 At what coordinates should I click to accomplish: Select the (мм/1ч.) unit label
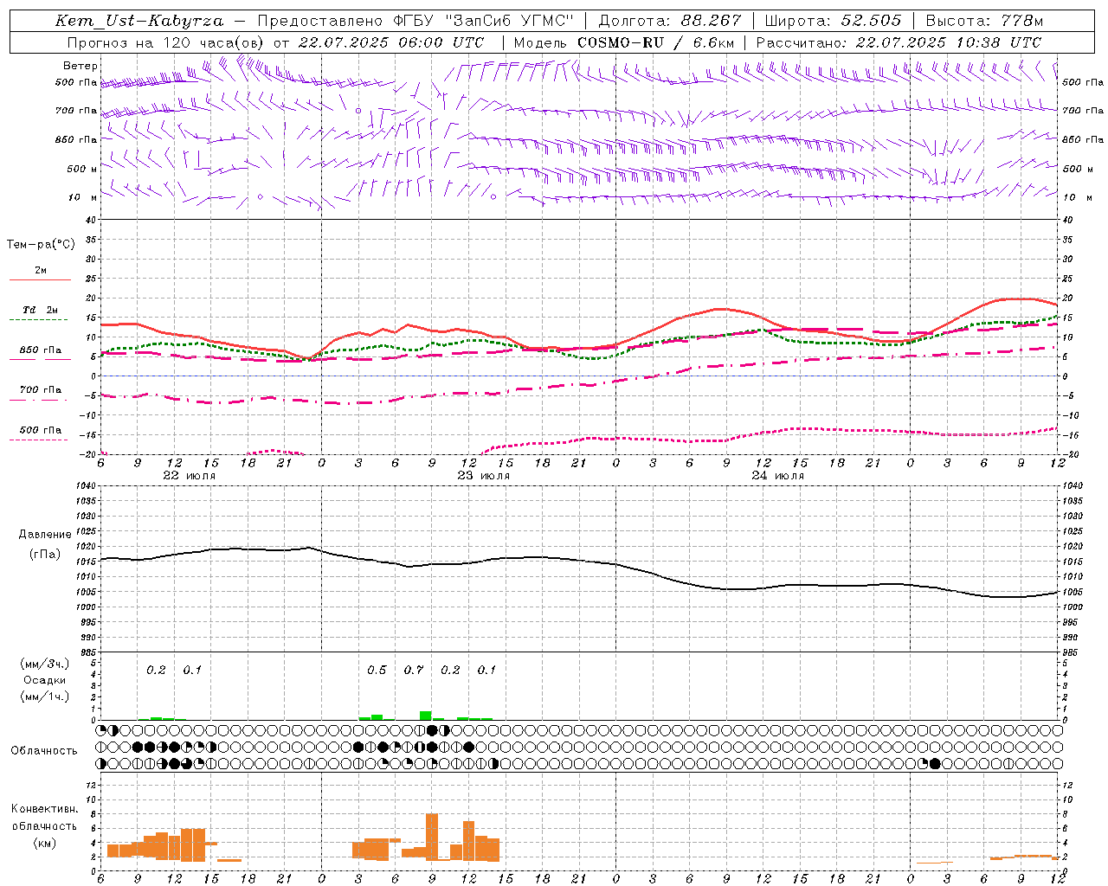[45, 697]
